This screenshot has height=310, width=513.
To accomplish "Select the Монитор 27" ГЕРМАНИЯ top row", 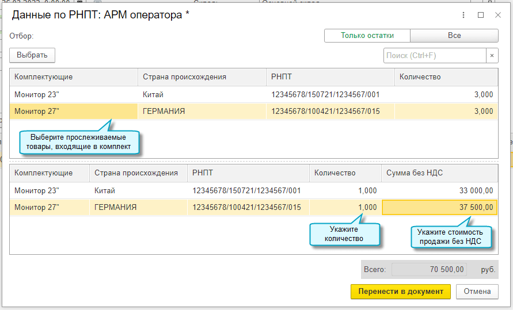I will pyautogui.click(x=73, y=111).
